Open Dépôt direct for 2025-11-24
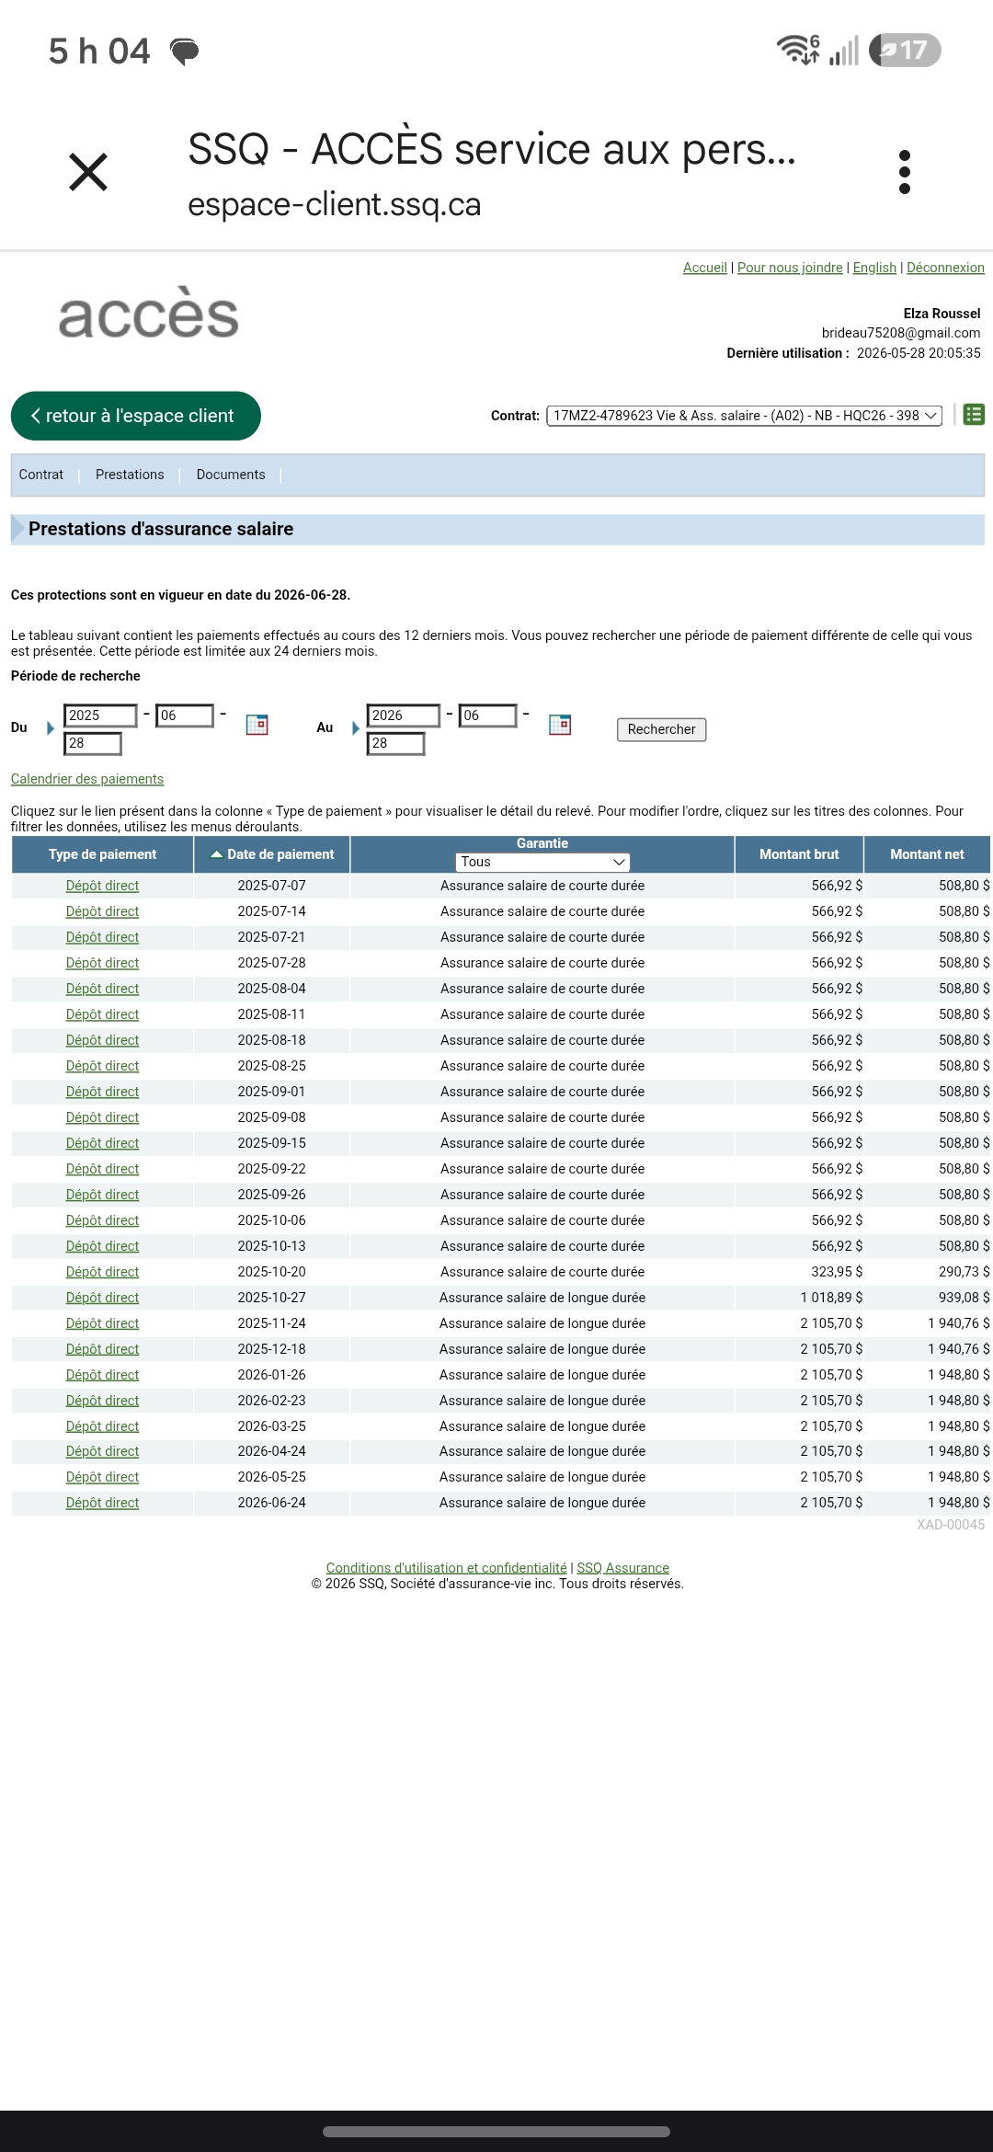This screenshot has width=993, height=2152. [x=102, y=1323]
